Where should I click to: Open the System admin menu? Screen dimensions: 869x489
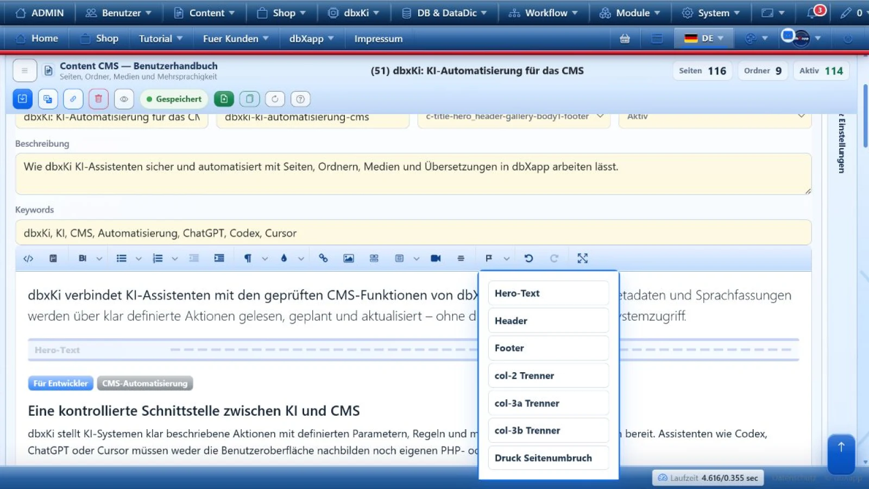click(x=710, y=13)
